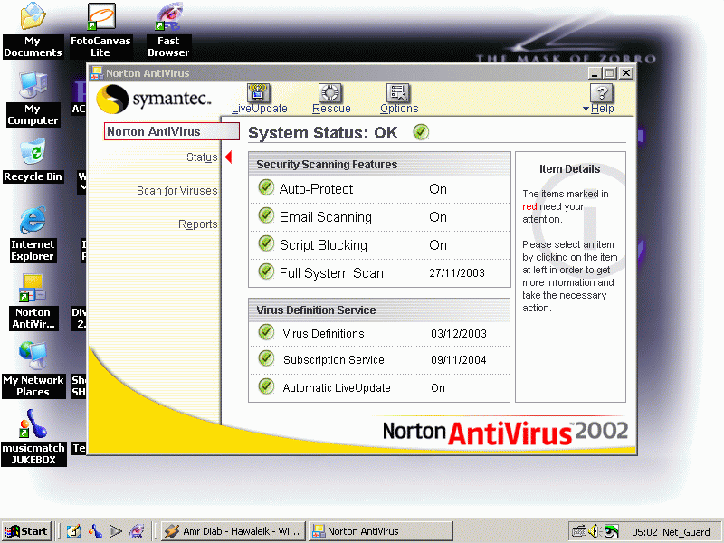Click the Rescue lifebuoy icon
Viewport: 724px width, 543px height.
[330, 93]
